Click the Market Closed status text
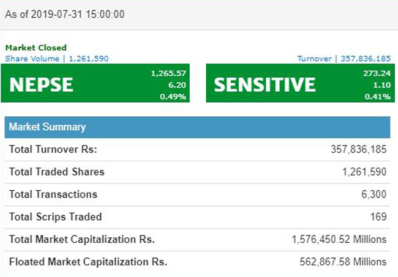The image size is (398, 277). click(36, 48)
